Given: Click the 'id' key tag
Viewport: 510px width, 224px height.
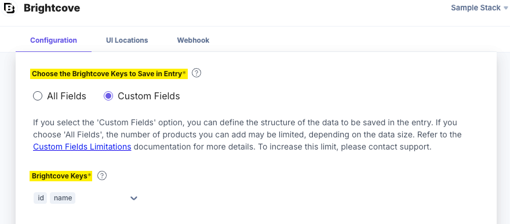Looking at the screenshot, I should pyautogui.click(x=41, y=198).
